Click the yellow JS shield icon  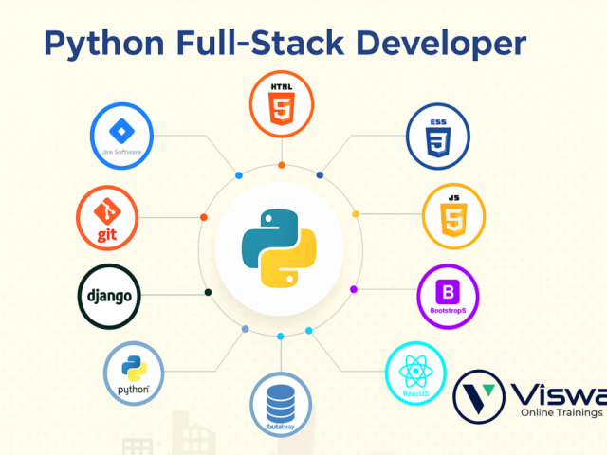click(453, 220)
